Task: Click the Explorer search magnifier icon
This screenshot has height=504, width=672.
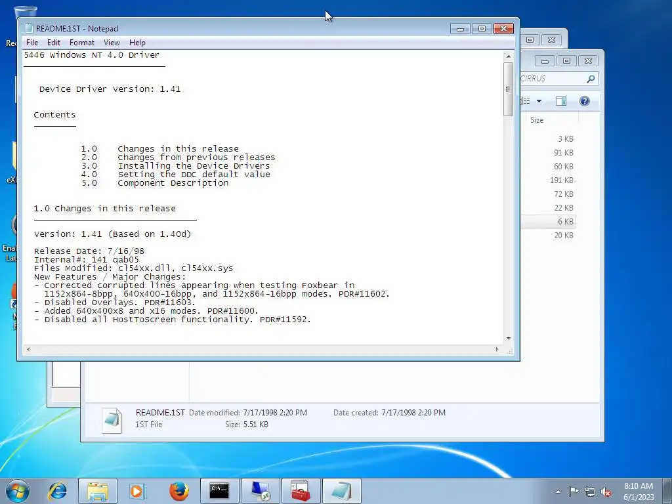Action: tap(591, 79)
